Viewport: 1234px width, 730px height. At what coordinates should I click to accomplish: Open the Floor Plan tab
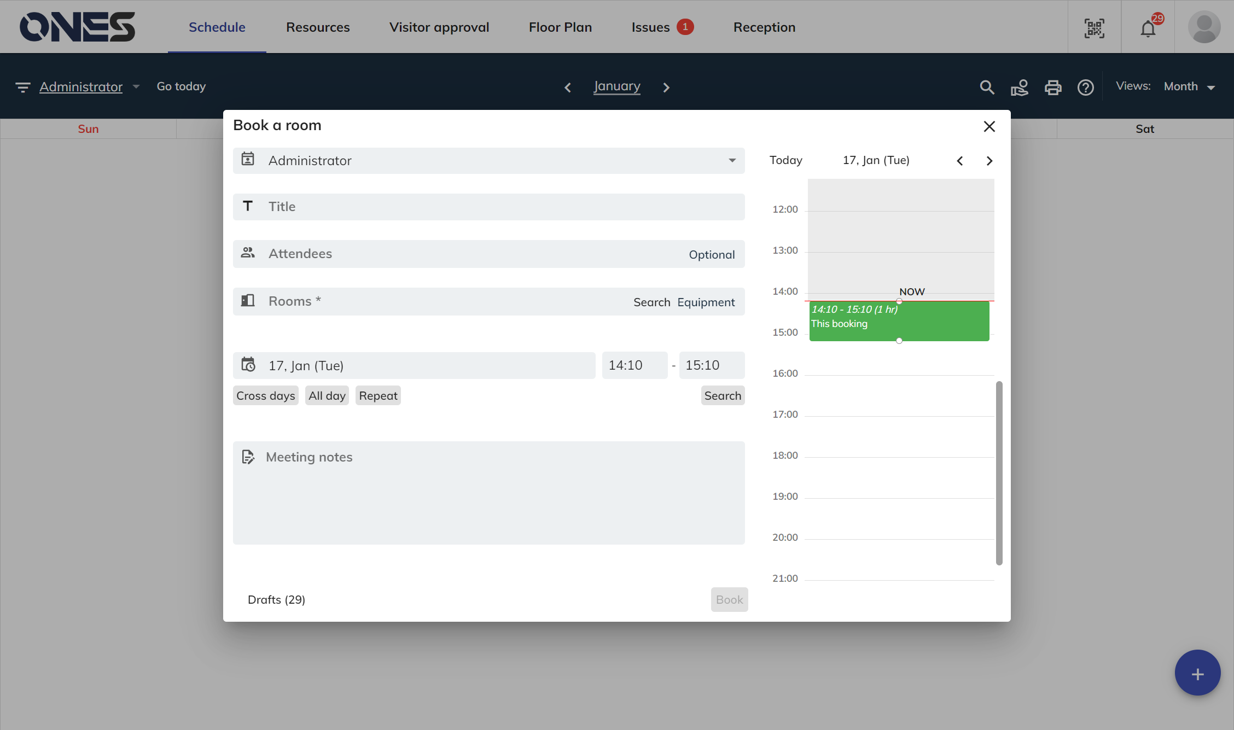click(560, 27)
